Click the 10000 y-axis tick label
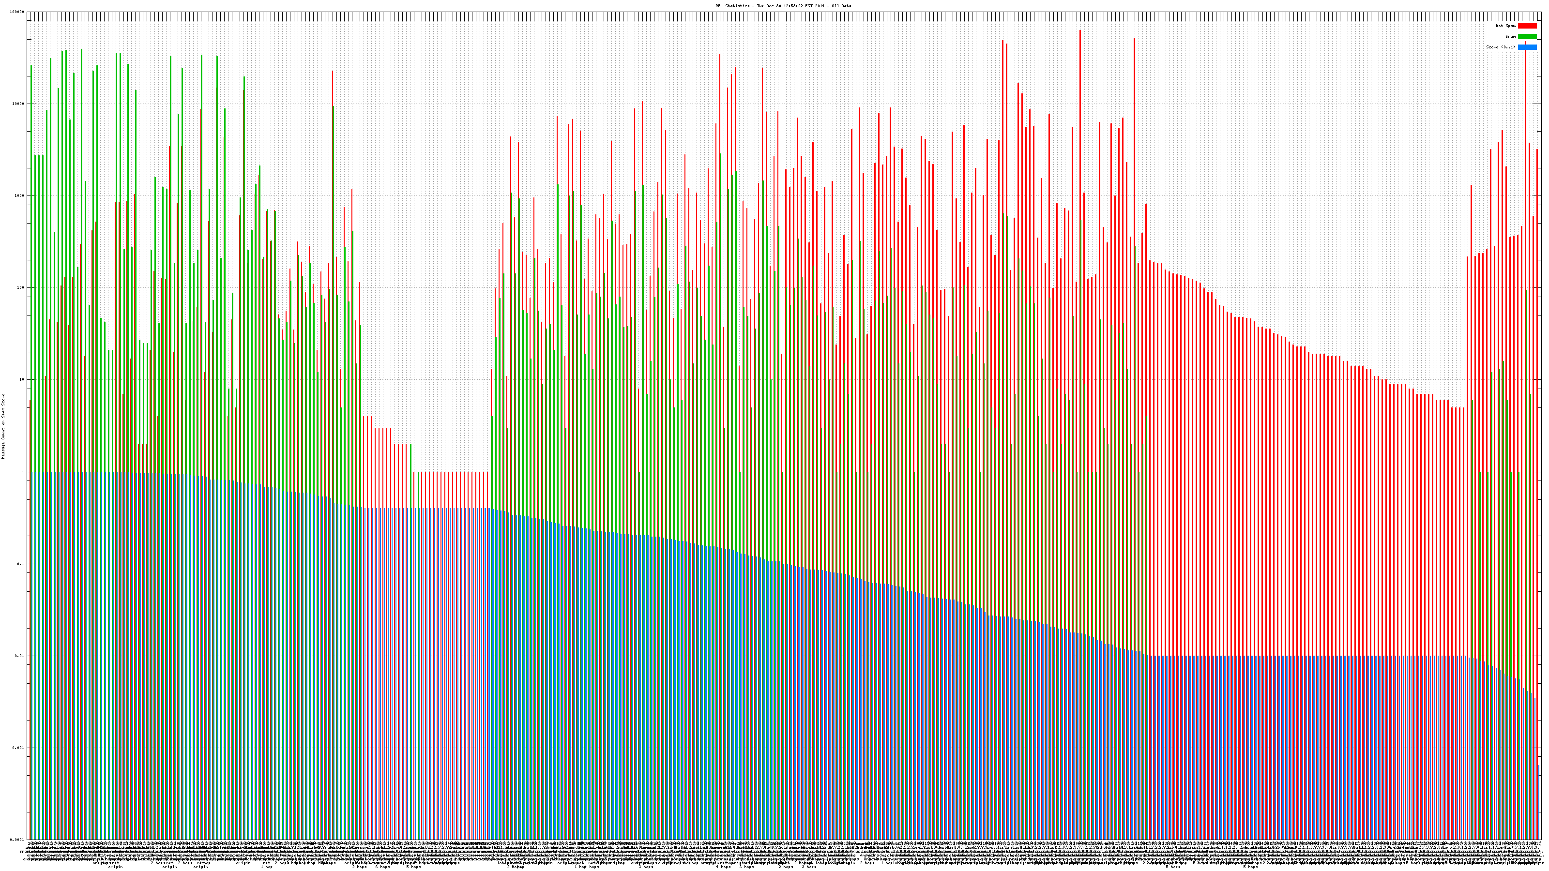Screen dimensions: 1549x871 point(18,104)
